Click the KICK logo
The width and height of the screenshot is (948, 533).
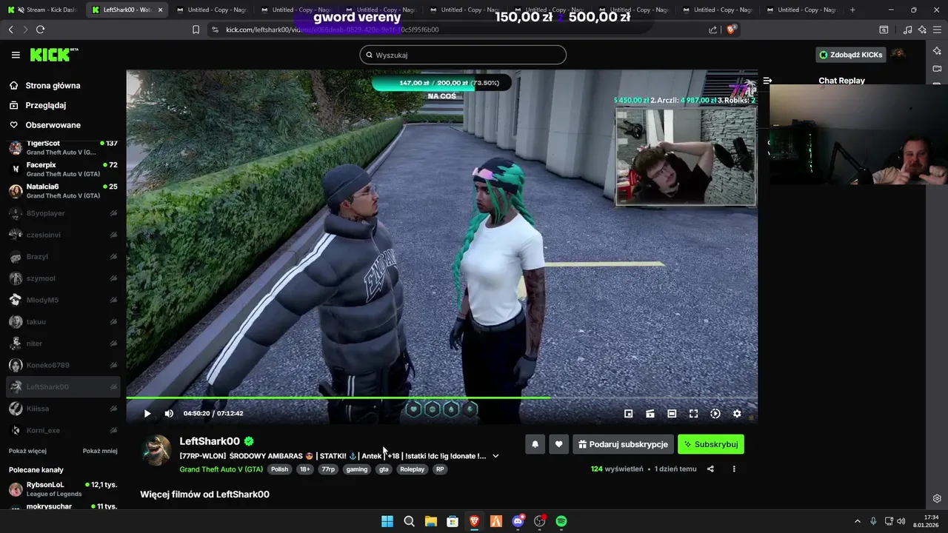pyautogui.click(x=53, y=55)
